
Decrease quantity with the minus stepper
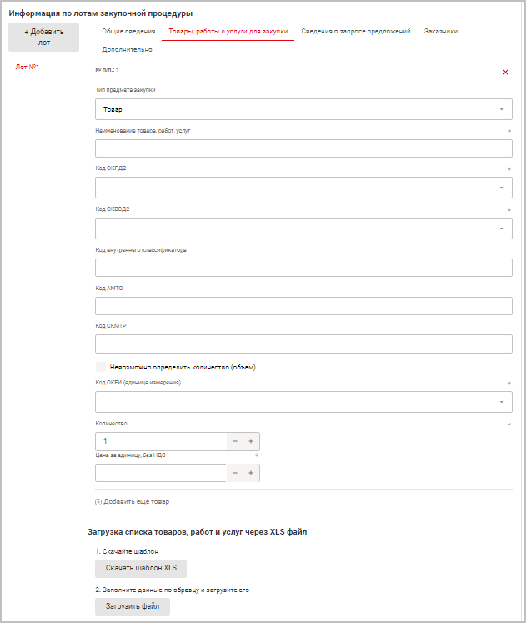[x=235, y=441]
